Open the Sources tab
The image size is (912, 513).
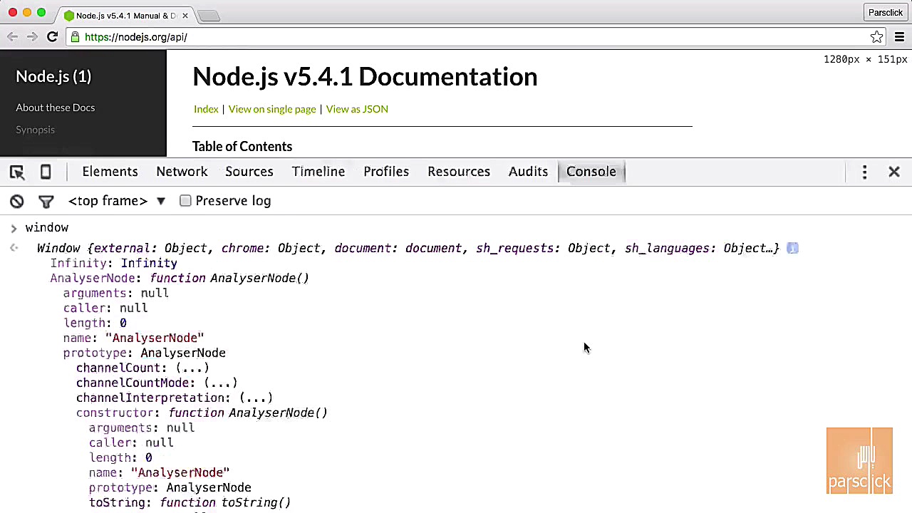coord(249,172)
